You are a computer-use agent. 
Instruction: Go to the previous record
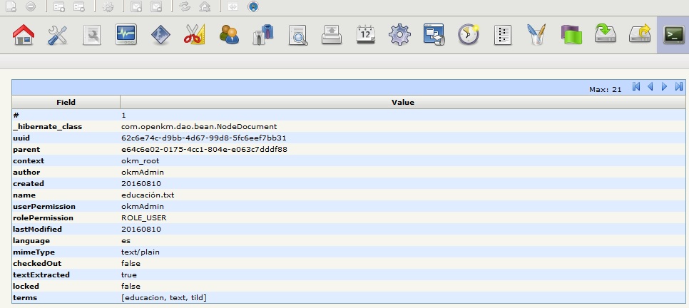650,87
